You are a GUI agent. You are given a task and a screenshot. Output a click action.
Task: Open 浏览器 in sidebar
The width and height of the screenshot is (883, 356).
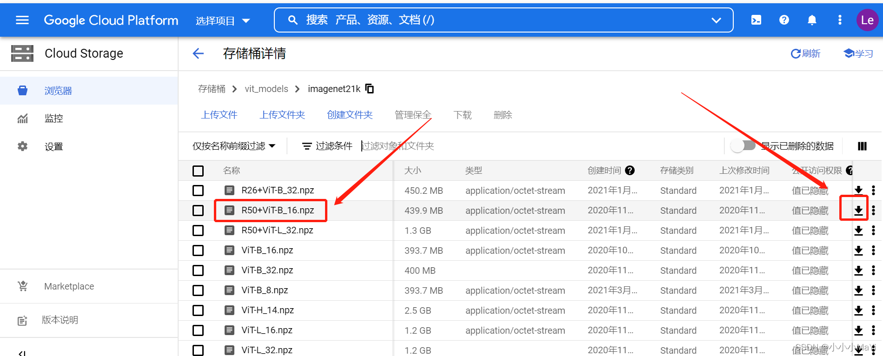(x=89, y=91)
